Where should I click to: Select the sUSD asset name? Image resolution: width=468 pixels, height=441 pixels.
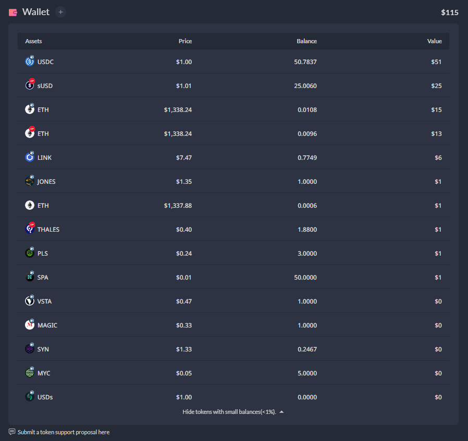point(45,86)
